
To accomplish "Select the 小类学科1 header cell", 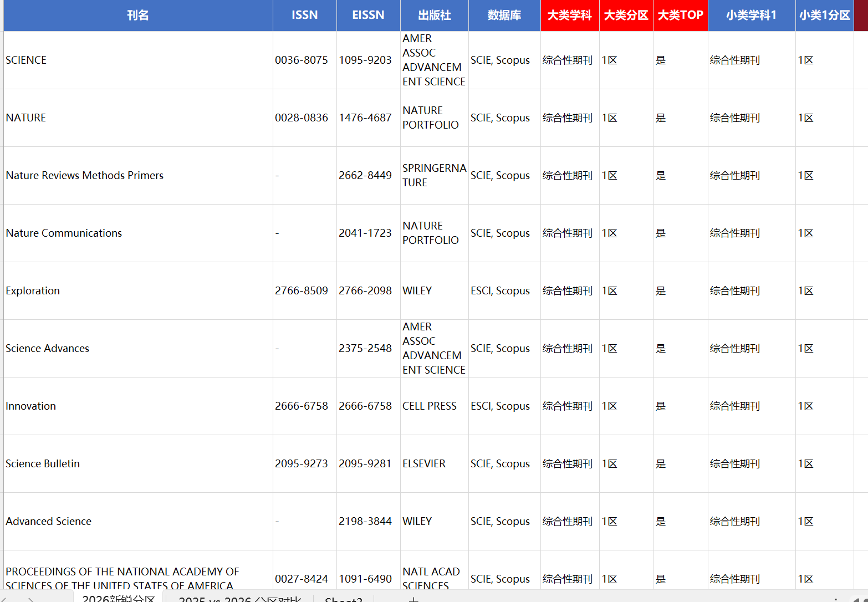I will tap(752, 16).
